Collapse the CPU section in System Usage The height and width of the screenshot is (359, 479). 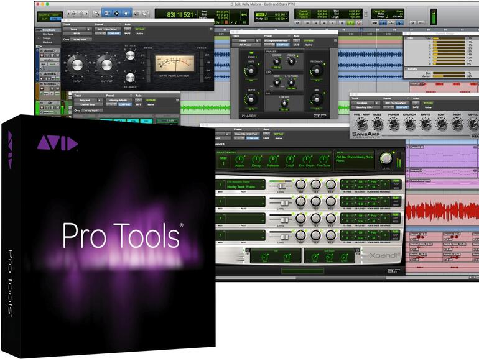coord(406,38)
